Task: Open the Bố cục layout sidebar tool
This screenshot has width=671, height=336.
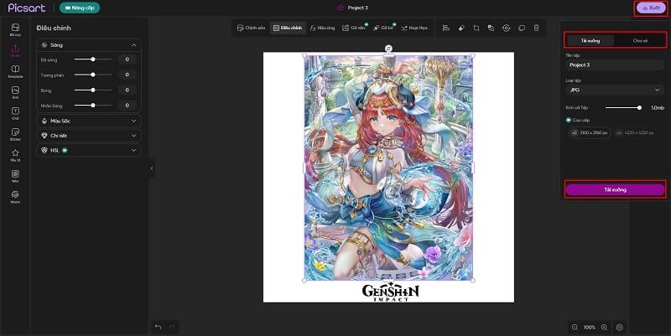Action: (x=15, y=29)
